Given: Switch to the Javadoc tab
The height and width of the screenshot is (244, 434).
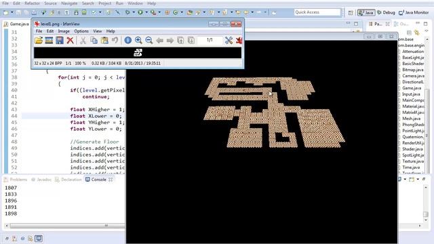Looking at the screenshot, I should [x=41, y=180].
